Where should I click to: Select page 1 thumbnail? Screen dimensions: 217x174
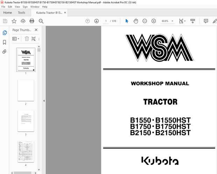pyautogui.click(x=26, y=60)
